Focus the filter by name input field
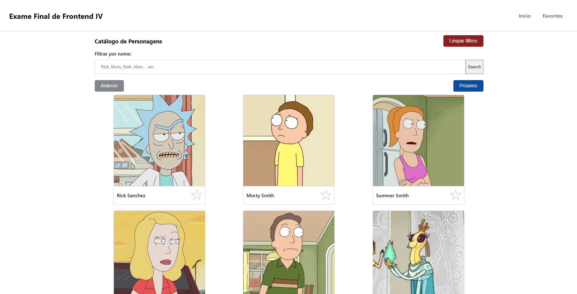Screen dimensions: 577x294 (280, 67)
